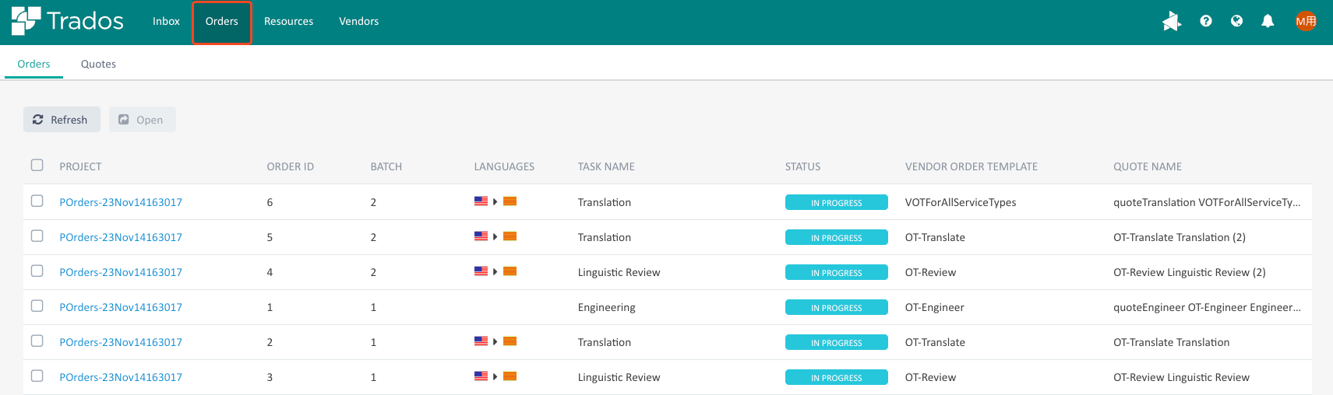Switch to the Quotes tab
The width and height of the screenshot is (1333, 395).
[x=98, y=64]
